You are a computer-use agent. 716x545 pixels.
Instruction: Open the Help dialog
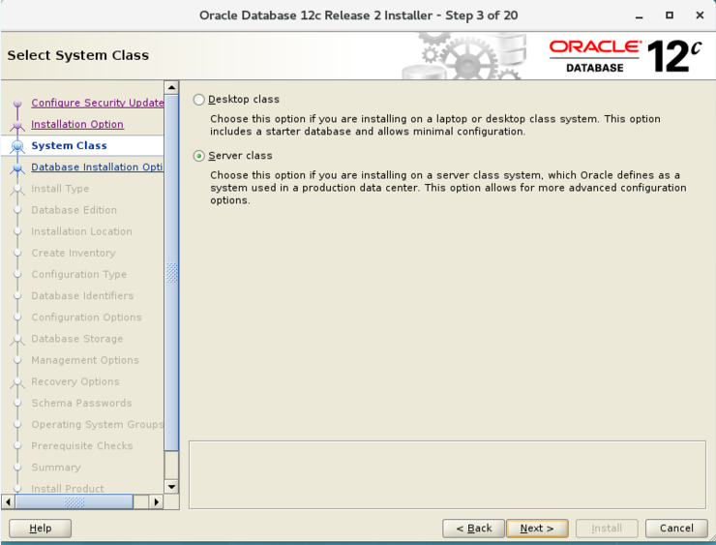coord(41,529)
